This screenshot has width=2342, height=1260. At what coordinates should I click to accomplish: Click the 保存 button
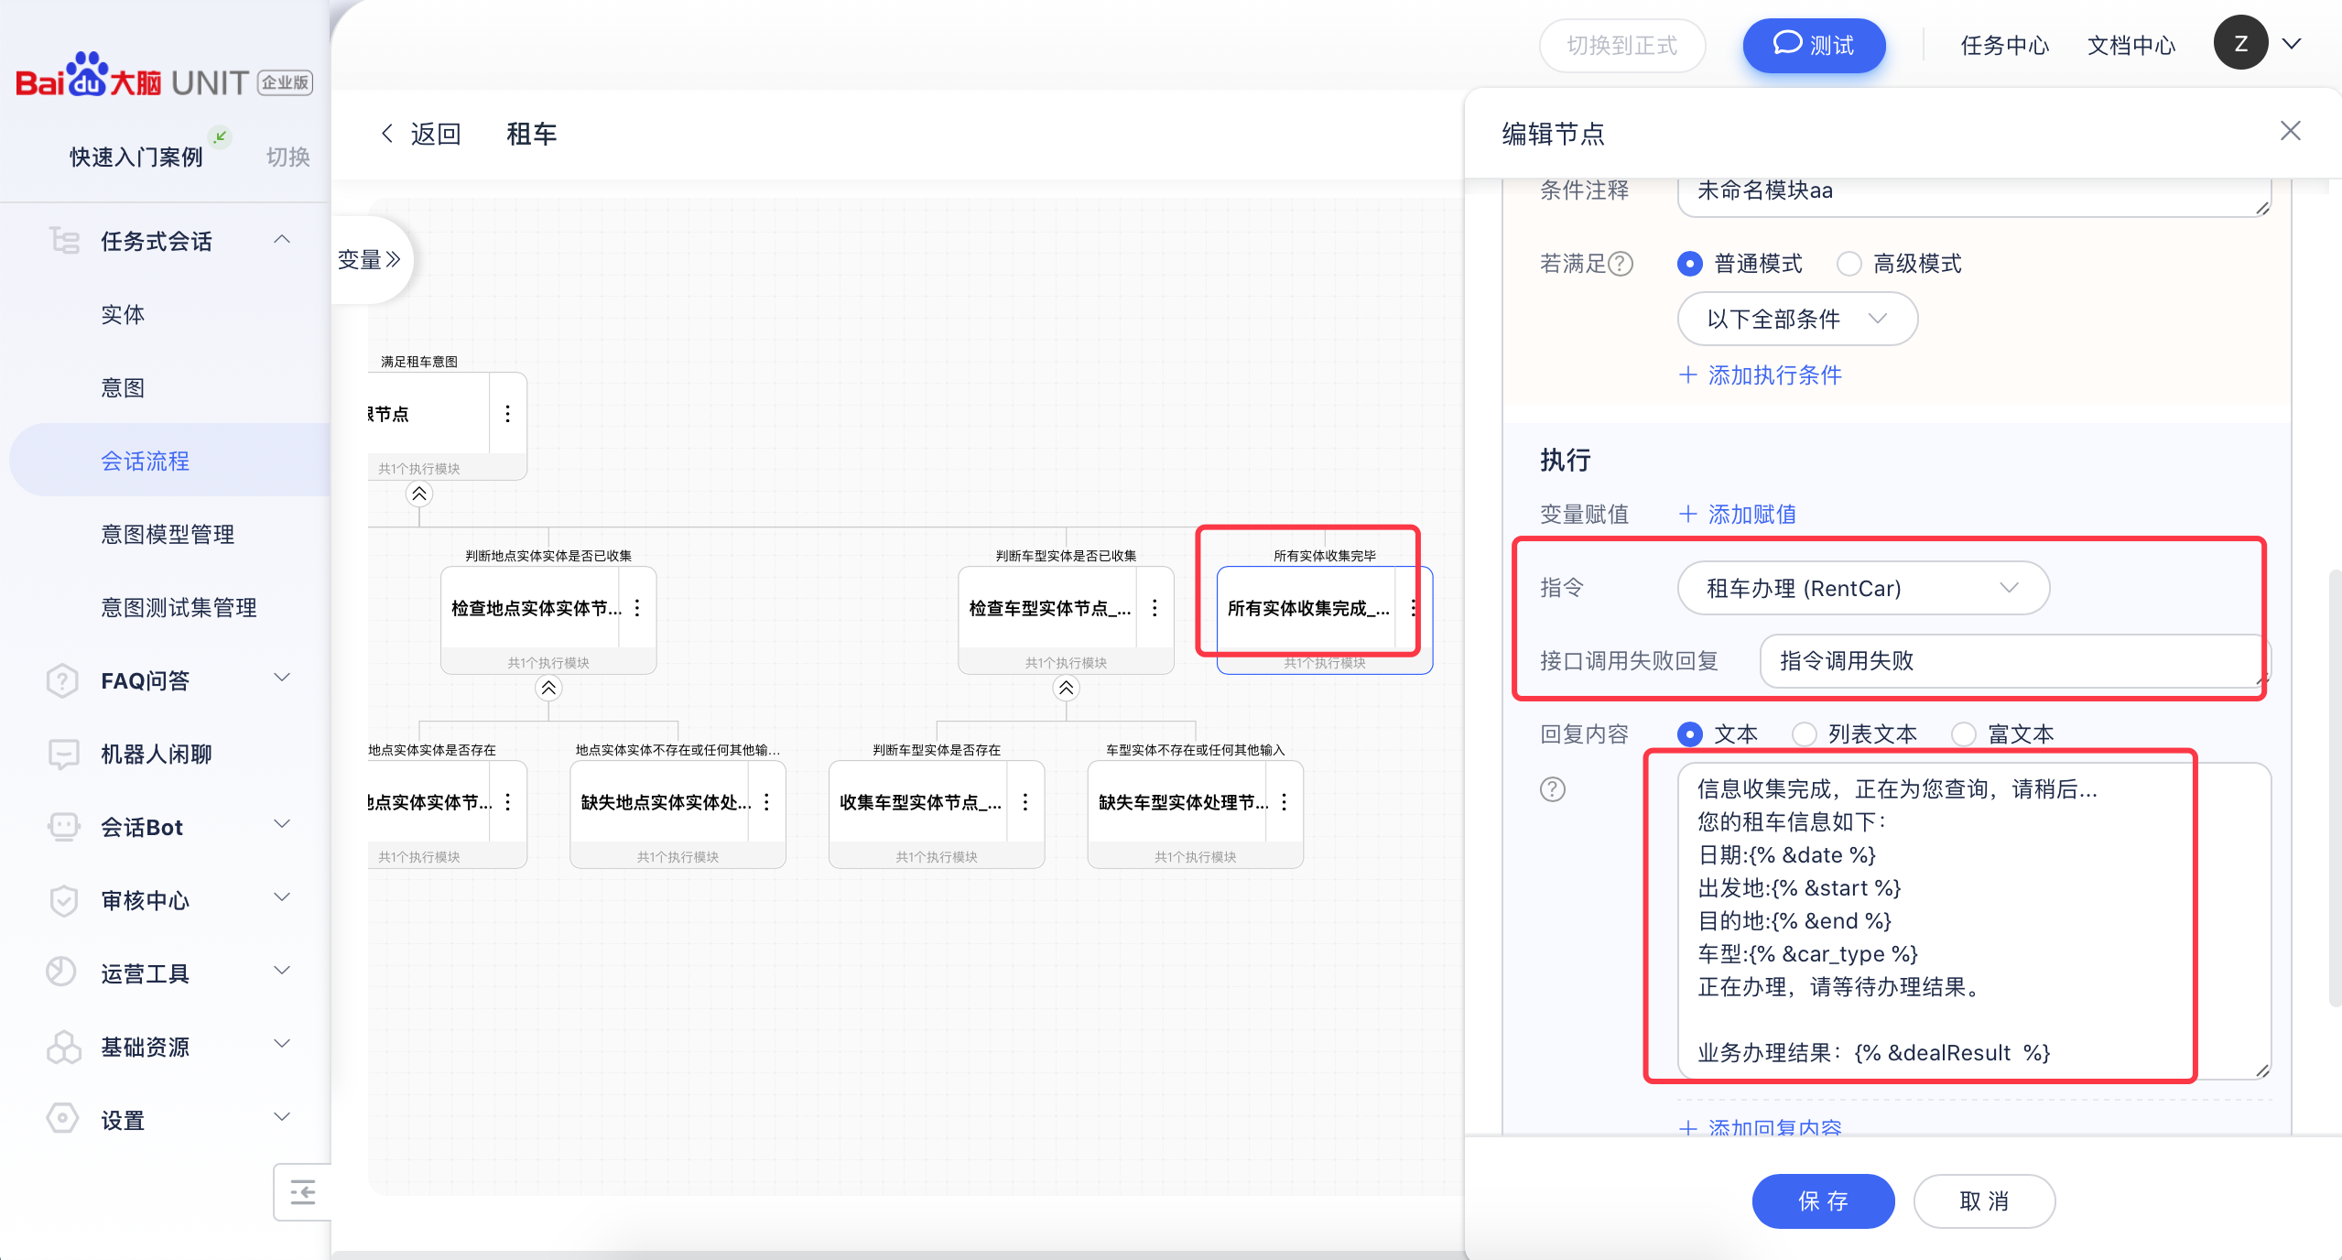click(x=1822, y=1200)
